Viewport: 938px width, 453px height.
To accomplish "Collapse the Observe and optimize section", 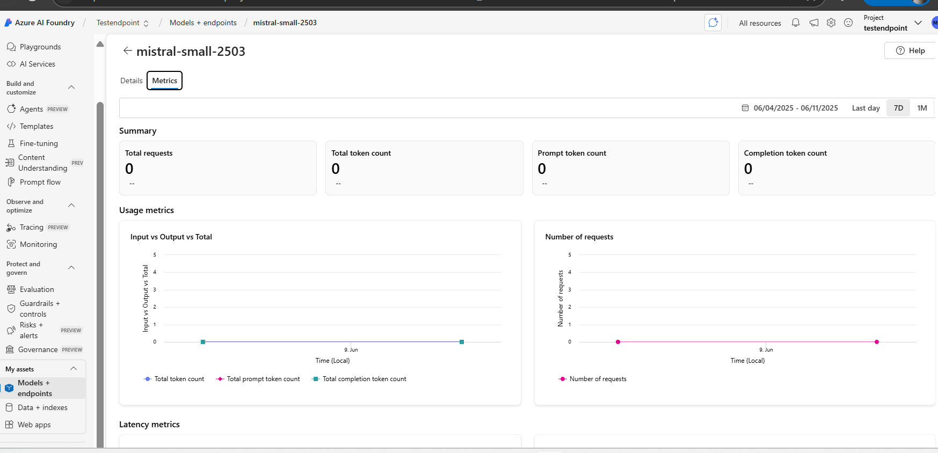I will 71,206.
